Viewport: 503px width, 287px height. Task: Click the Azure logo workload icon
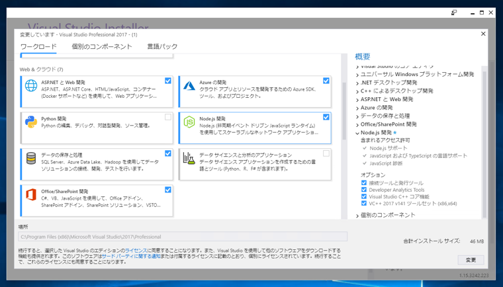coord(189,85)
